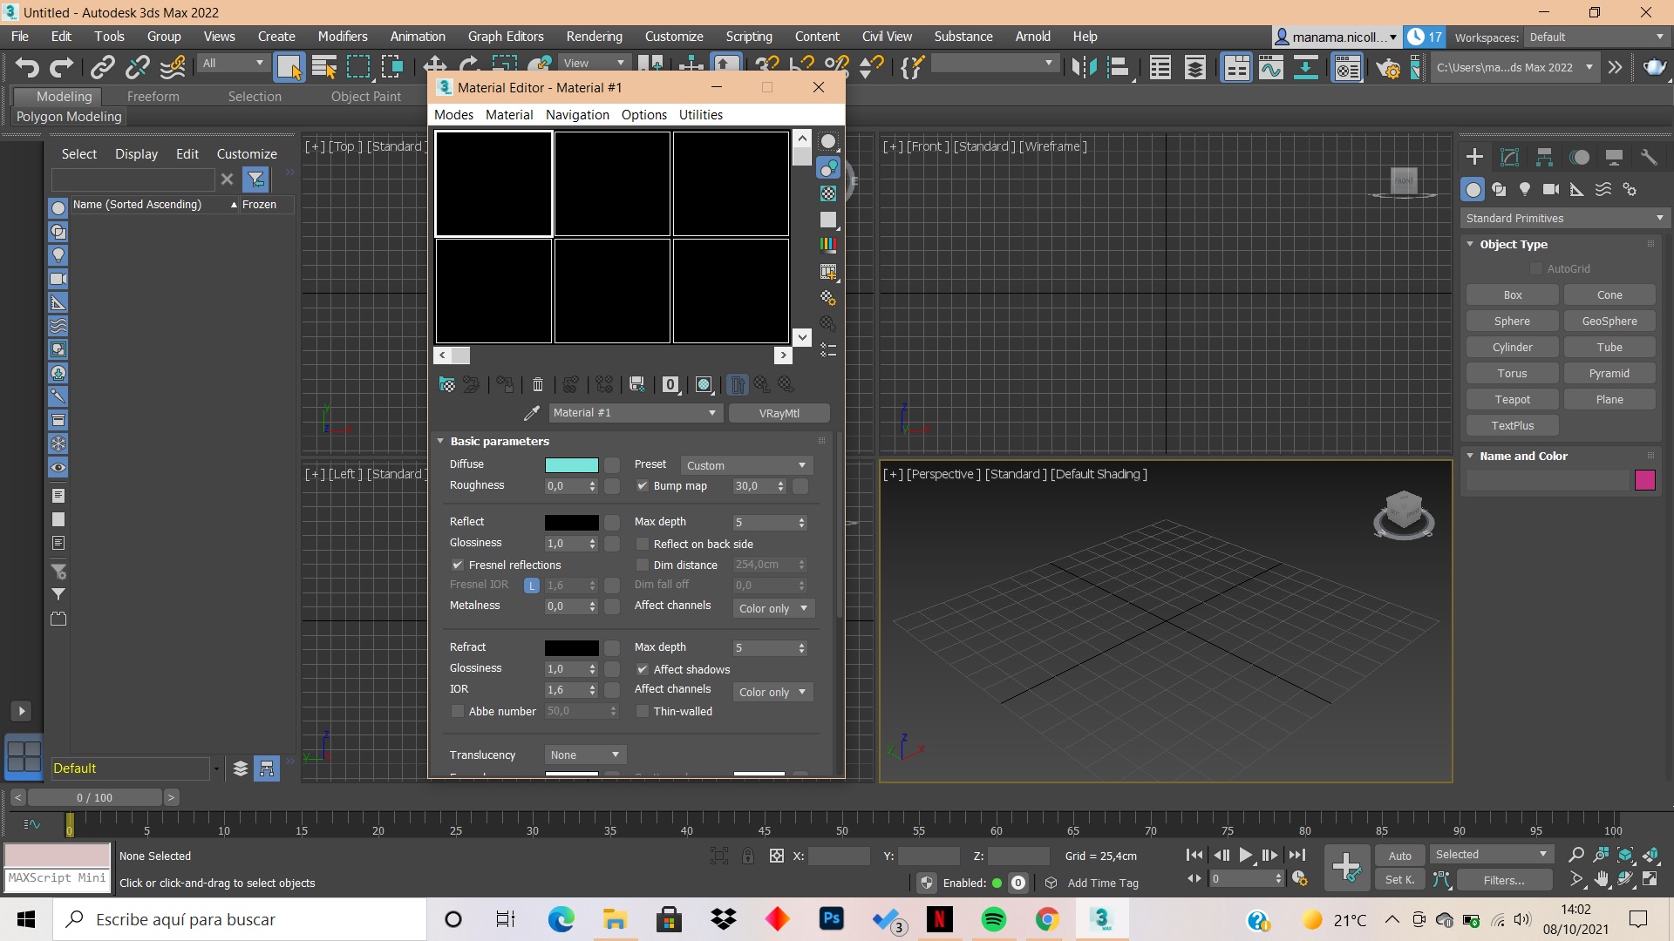Click the material eyedropper pick icon

tap(531, 413)
